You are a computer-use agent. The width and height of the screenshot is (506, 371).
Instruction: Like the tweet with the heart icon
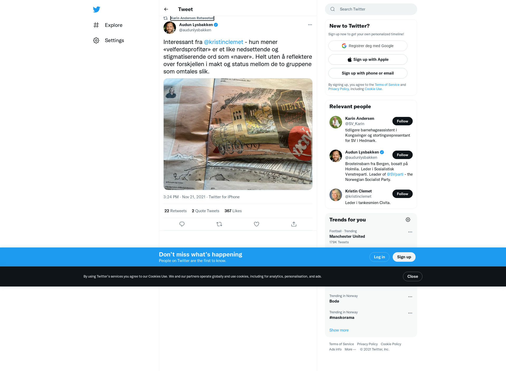point(256,224)
